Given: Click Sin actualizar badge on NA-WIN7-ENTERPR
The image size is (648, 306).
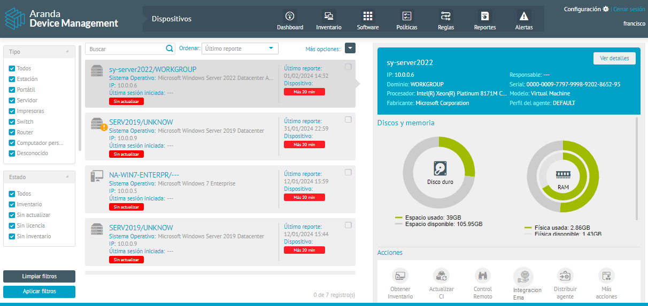Looking at the screenshot, I should [x=126, y=207].
